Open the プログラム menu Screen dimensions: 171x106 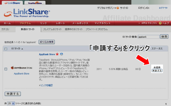(x=25, y=23)
